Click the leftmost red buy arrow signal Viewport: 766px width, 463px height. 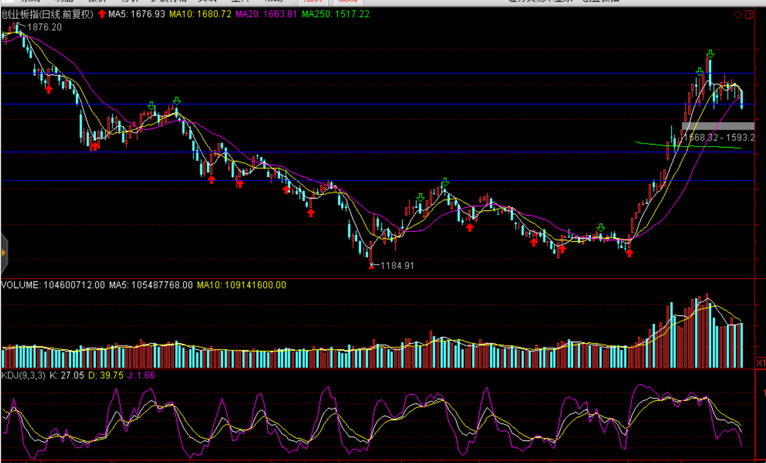point(49,90)
